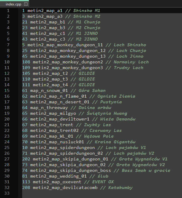Click text metin2_map_WL_01

(52, 136)
